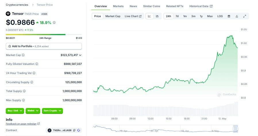
Task: Click the 0.00001617 BTC price text
Action: coord(15,30)
